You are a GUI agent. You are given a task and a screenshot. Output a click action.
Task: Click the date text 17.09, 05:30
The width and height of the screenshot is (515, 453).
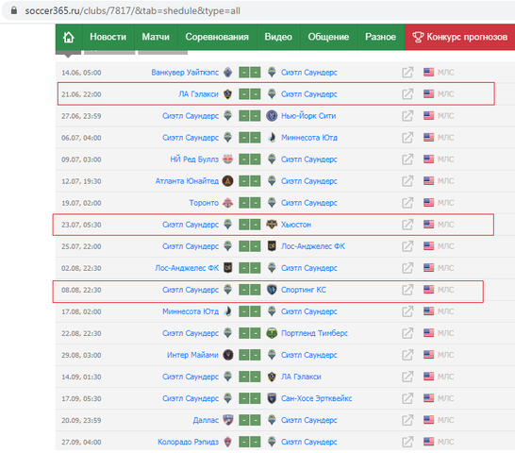tap(81, 399)
